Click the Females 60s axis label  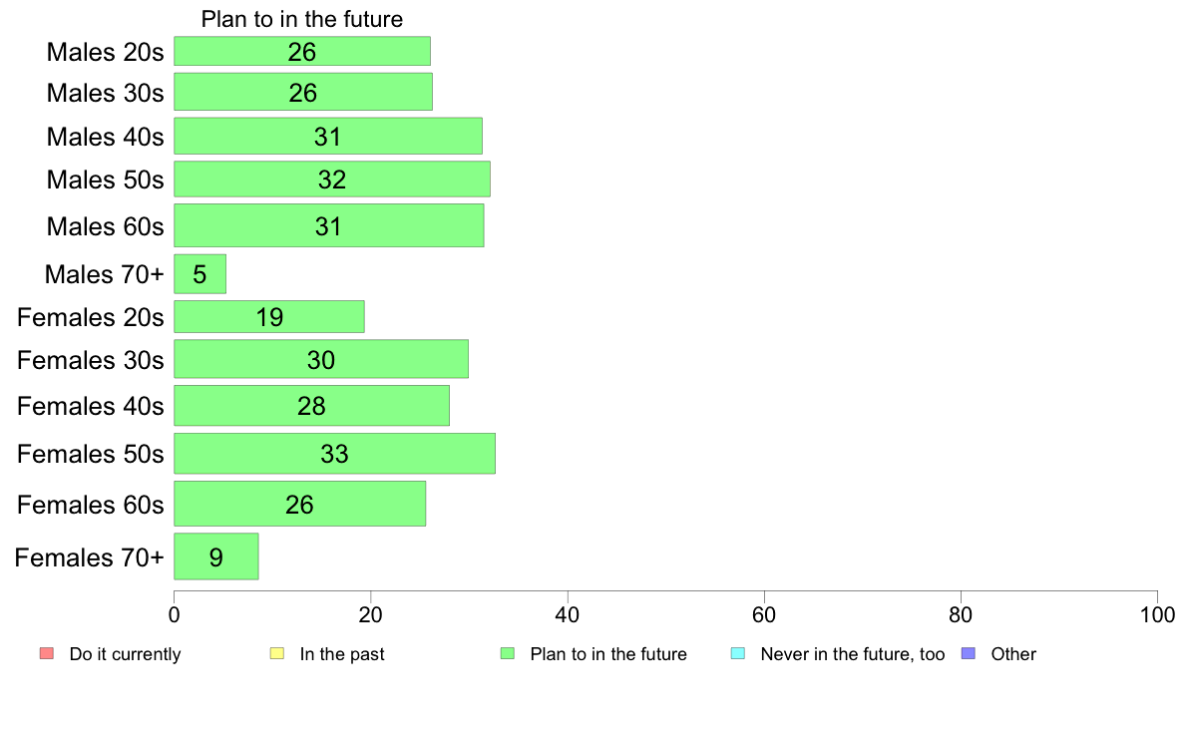[x=91, y=505]
